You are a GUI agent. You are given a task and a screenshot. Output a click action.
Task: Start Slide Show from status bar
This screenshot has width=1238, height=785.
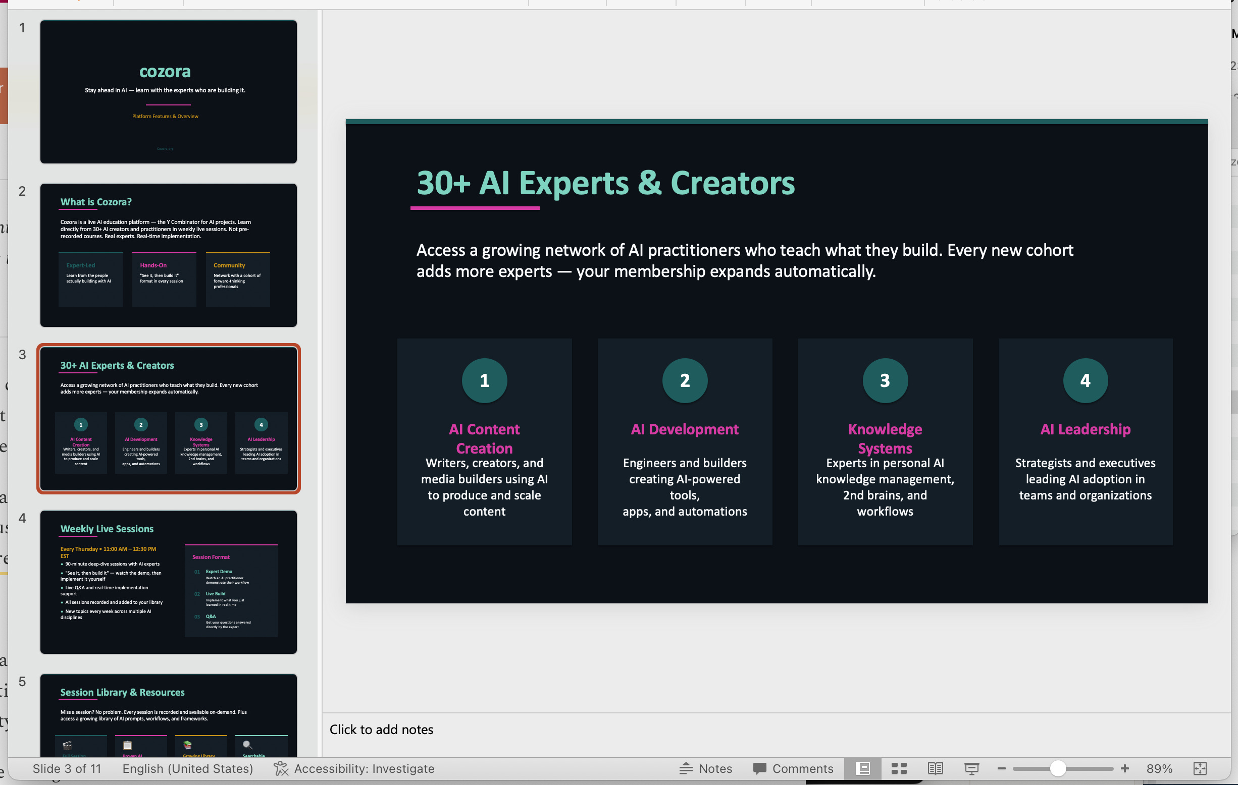tap(971, 768)
